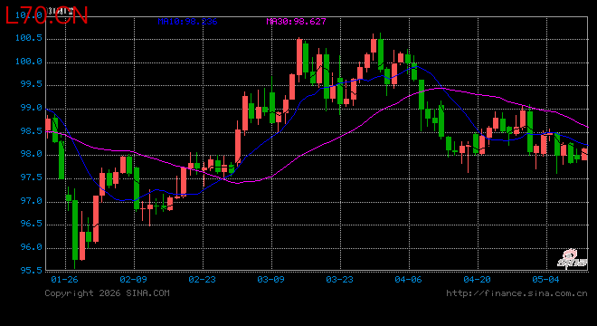This screenshot has height=326, width=597.
Task: Click the 01-26 date axis label
Action: point(64,280)
